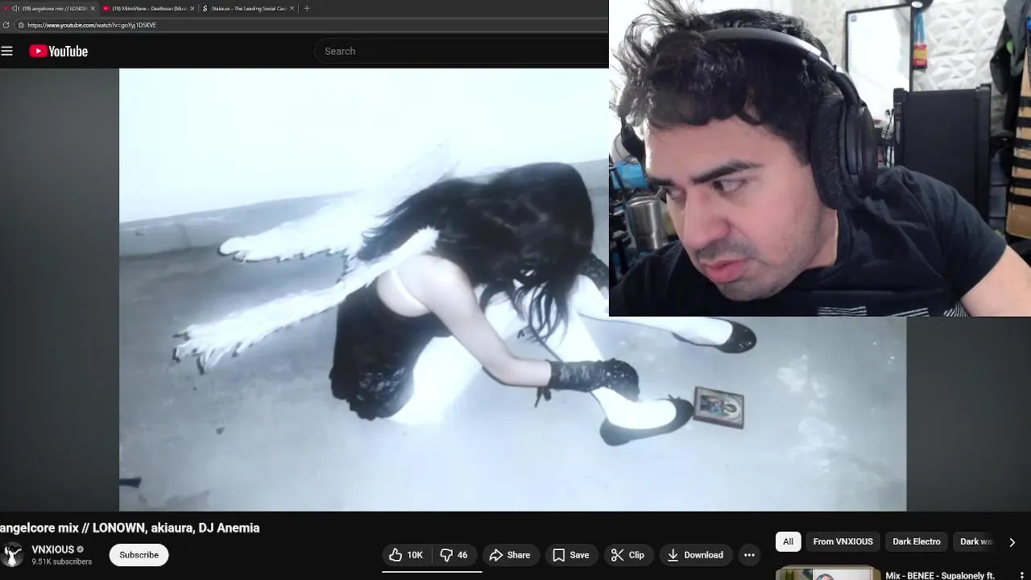1031x580 pixels.
Task: Reload the page with the browser refresh icon
Action: coord(6,25)
